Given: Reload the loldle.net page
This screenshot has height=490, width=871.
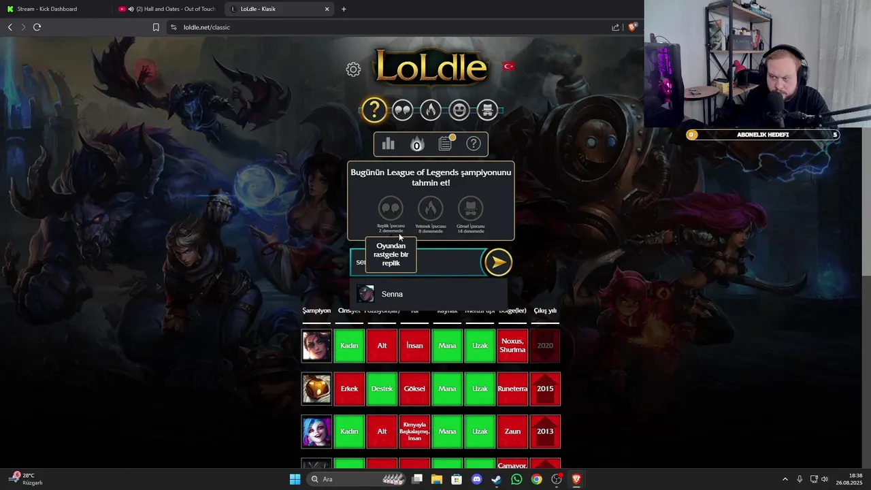Looking at the screenshot, I should 37,27.
